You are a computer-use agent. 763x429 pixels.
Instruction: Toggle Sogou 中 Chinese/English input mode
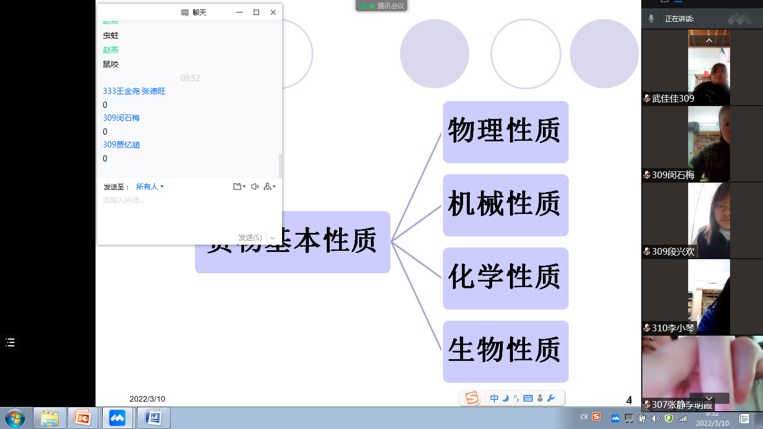tap(494, 398)
